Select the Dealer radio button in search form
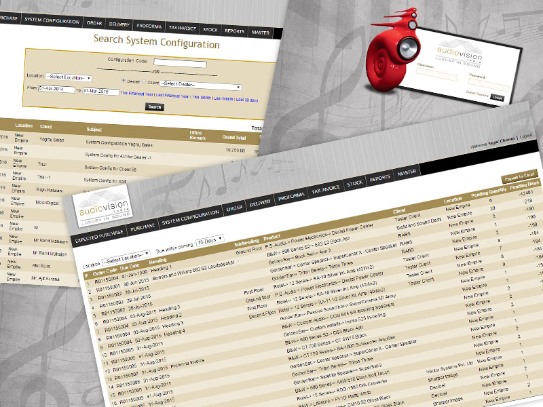The height and width of the screenshot is (407, 543). 124,81
